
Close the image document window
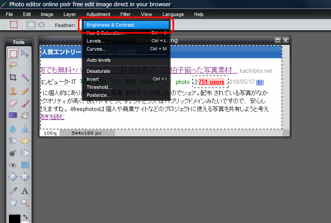click(286, 40)
